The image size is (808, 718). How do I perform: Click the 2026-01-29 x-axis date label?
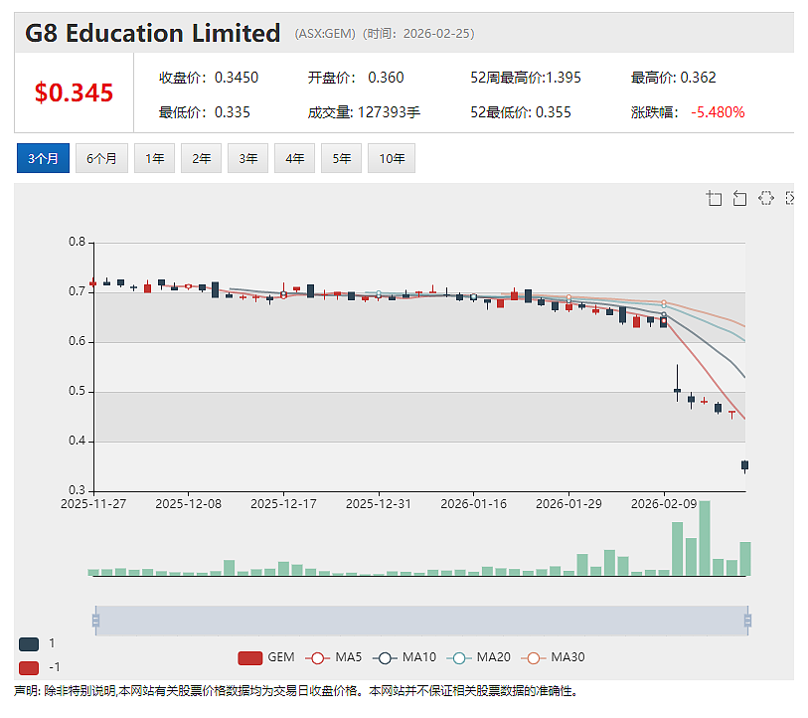pos(568,504)
